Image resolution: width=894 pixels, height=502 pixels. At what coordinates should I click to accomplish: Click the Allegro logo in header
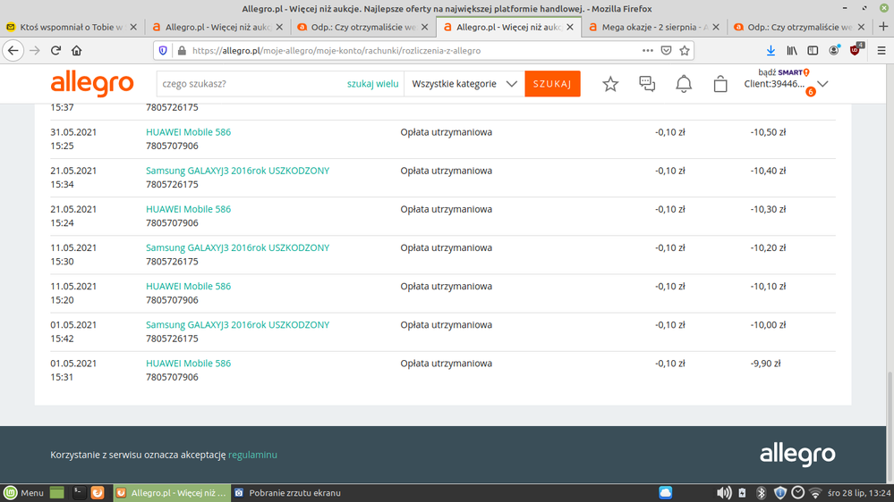92,84
